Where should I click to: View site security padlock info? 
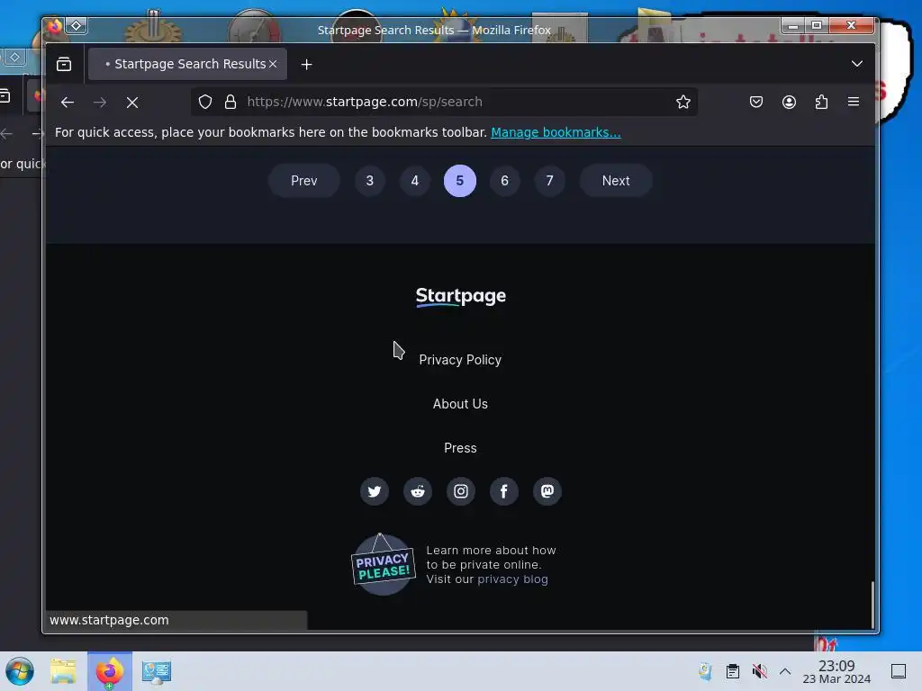[230, 102]
